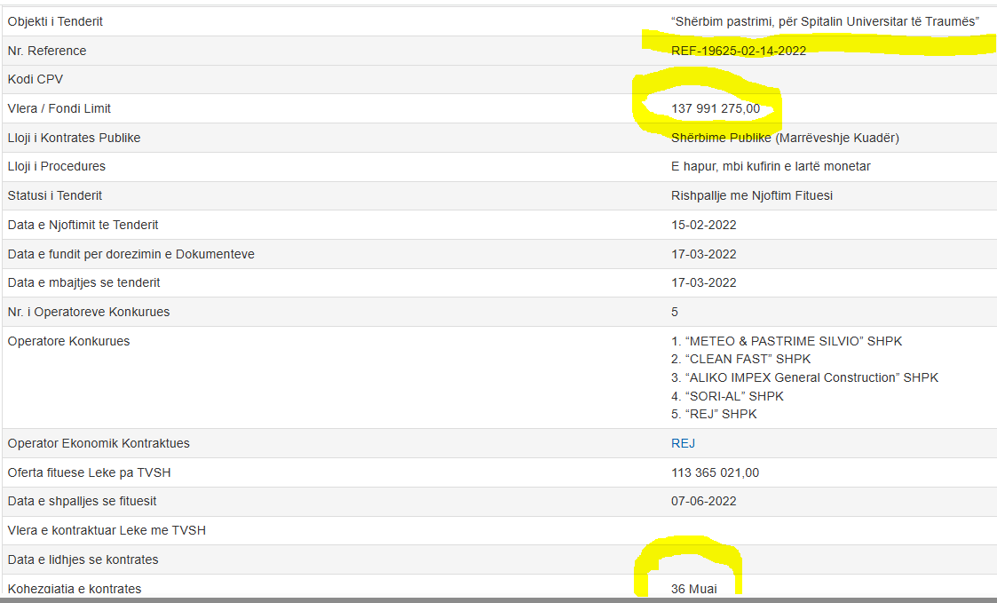Open the REJ contracting operator link
The image size is (997, 603).
pos(683,443)
